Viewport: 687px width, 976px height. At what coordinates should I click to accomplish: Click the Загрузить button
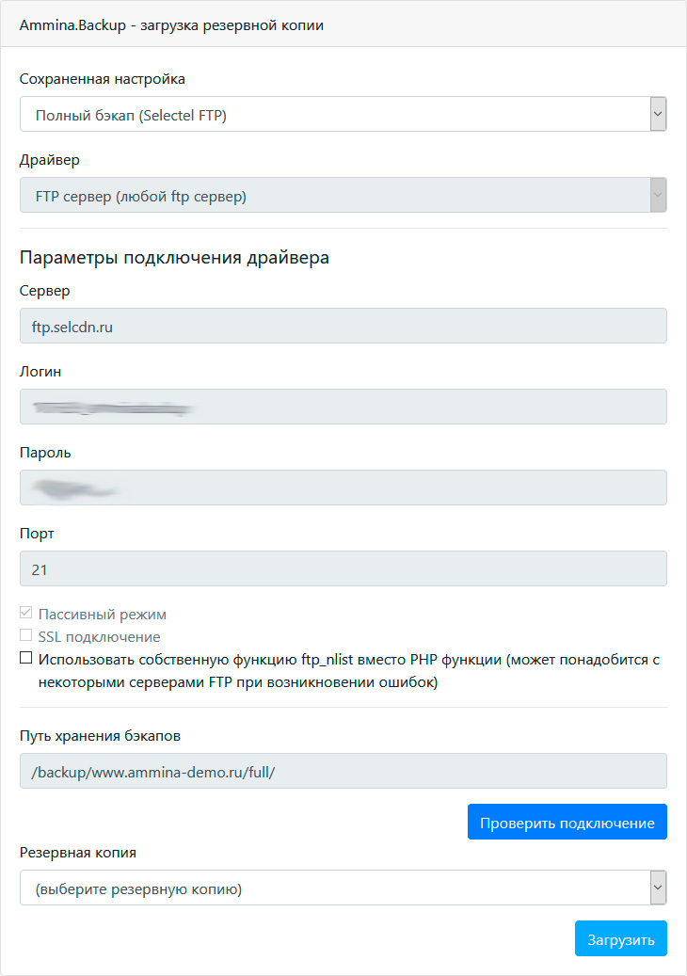pos(620,938)
